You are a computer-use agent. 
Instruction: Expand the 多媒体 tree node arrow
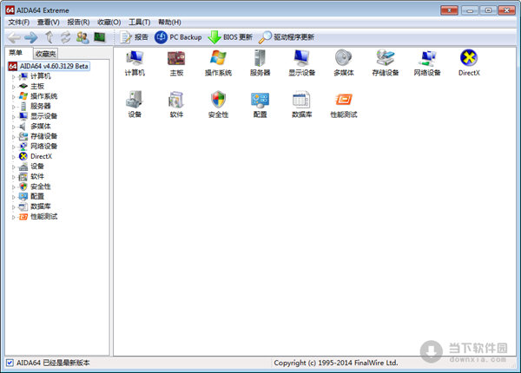14,127
